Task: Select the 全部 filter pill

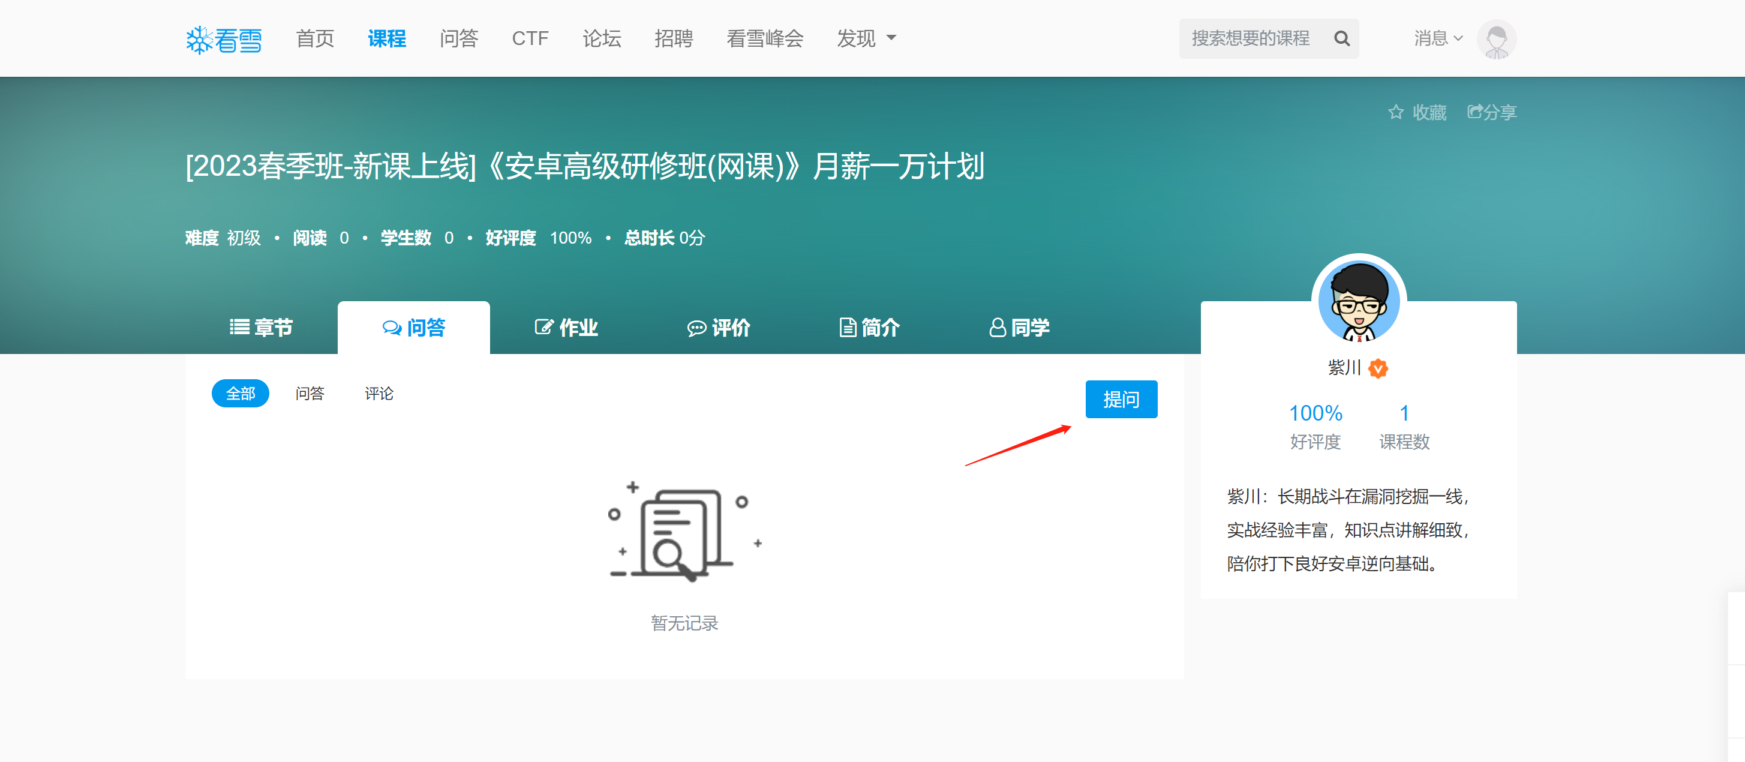Action: coord(240,394)
